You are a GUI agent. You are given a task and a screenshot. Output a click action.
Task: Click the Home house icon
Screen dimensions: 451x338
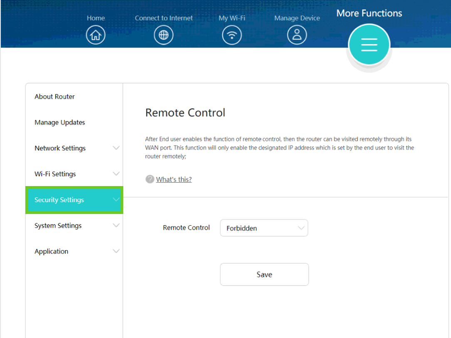[96, 35]
